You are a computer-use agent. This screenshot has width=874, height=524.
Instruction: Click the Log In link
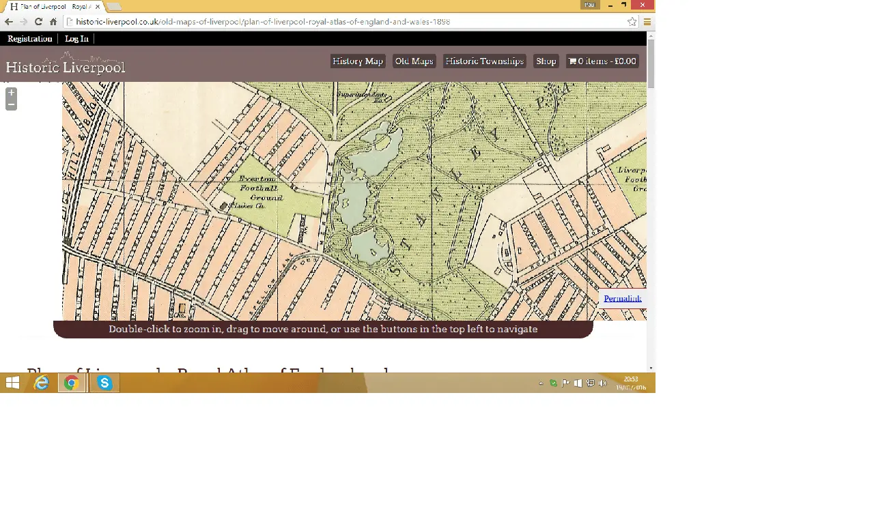[x=76, y=39]
